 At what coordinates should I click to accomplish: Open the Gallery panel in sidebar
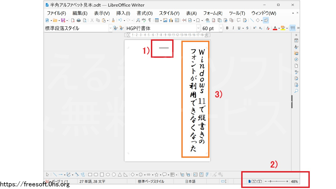(296, 53)
